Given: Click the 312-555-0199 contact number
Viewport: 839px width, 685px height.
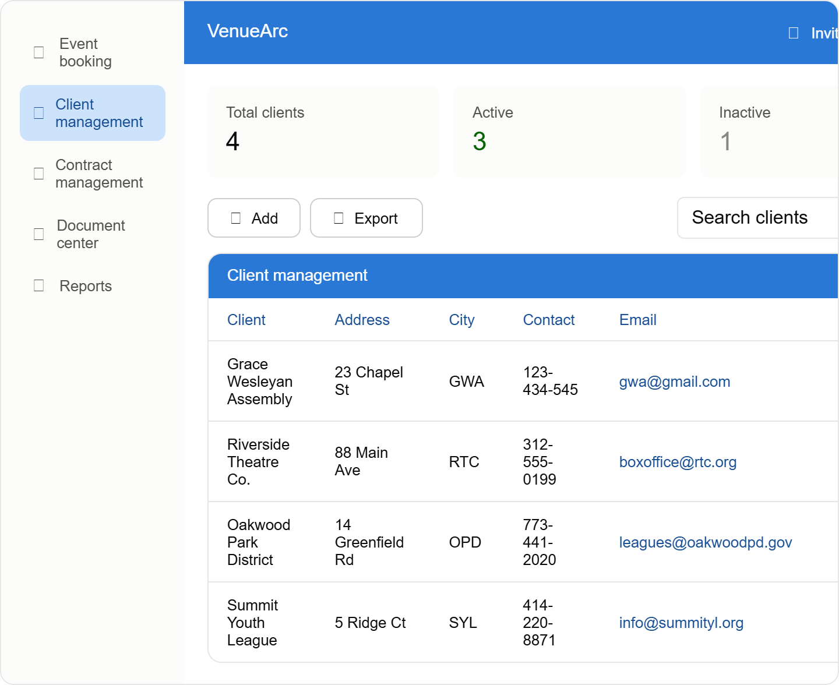Looking at the screenshot, I should [540, 462].
